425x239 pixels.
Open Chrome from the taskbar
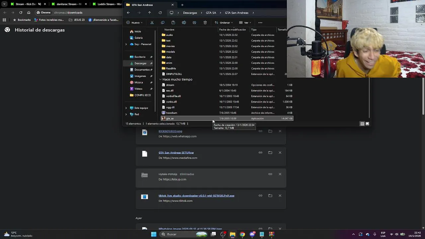[242, 234]
